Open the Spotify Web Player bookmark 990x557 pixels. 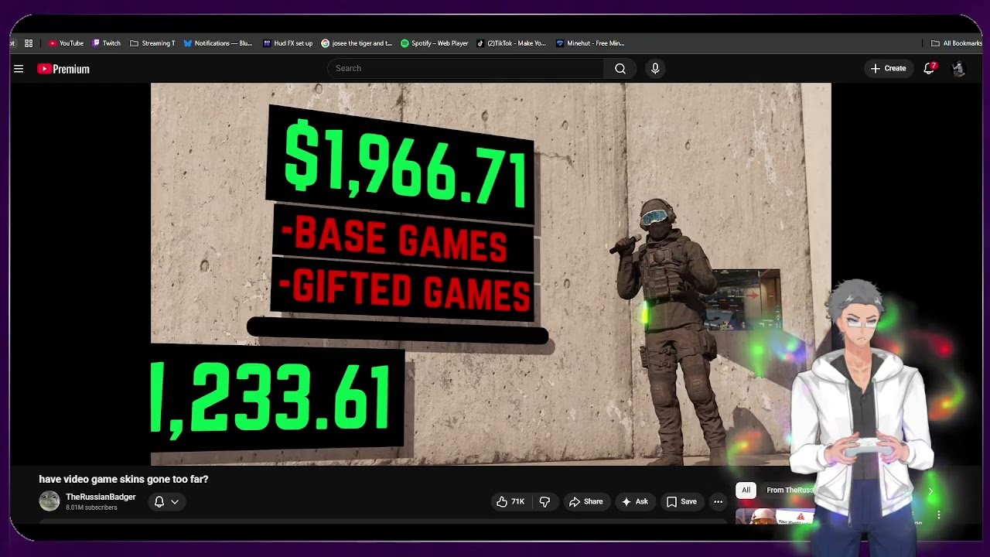coord(435,43)
